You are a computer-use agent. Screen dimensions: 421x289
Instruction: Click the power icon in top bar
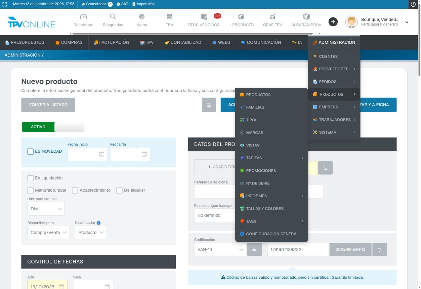[x=413, y=4]
